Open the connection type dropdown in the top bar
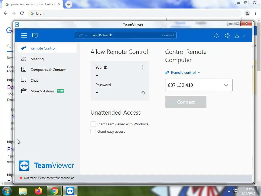This screenshot has width=261, height=196. pos(83,35)
